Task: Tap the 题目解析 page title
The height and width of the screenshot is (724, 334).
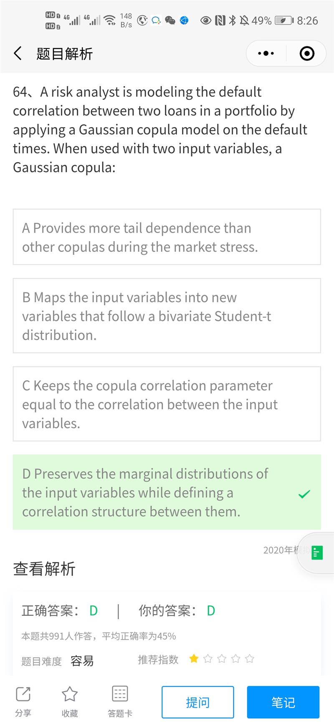Action: click(x=64, y=53)
